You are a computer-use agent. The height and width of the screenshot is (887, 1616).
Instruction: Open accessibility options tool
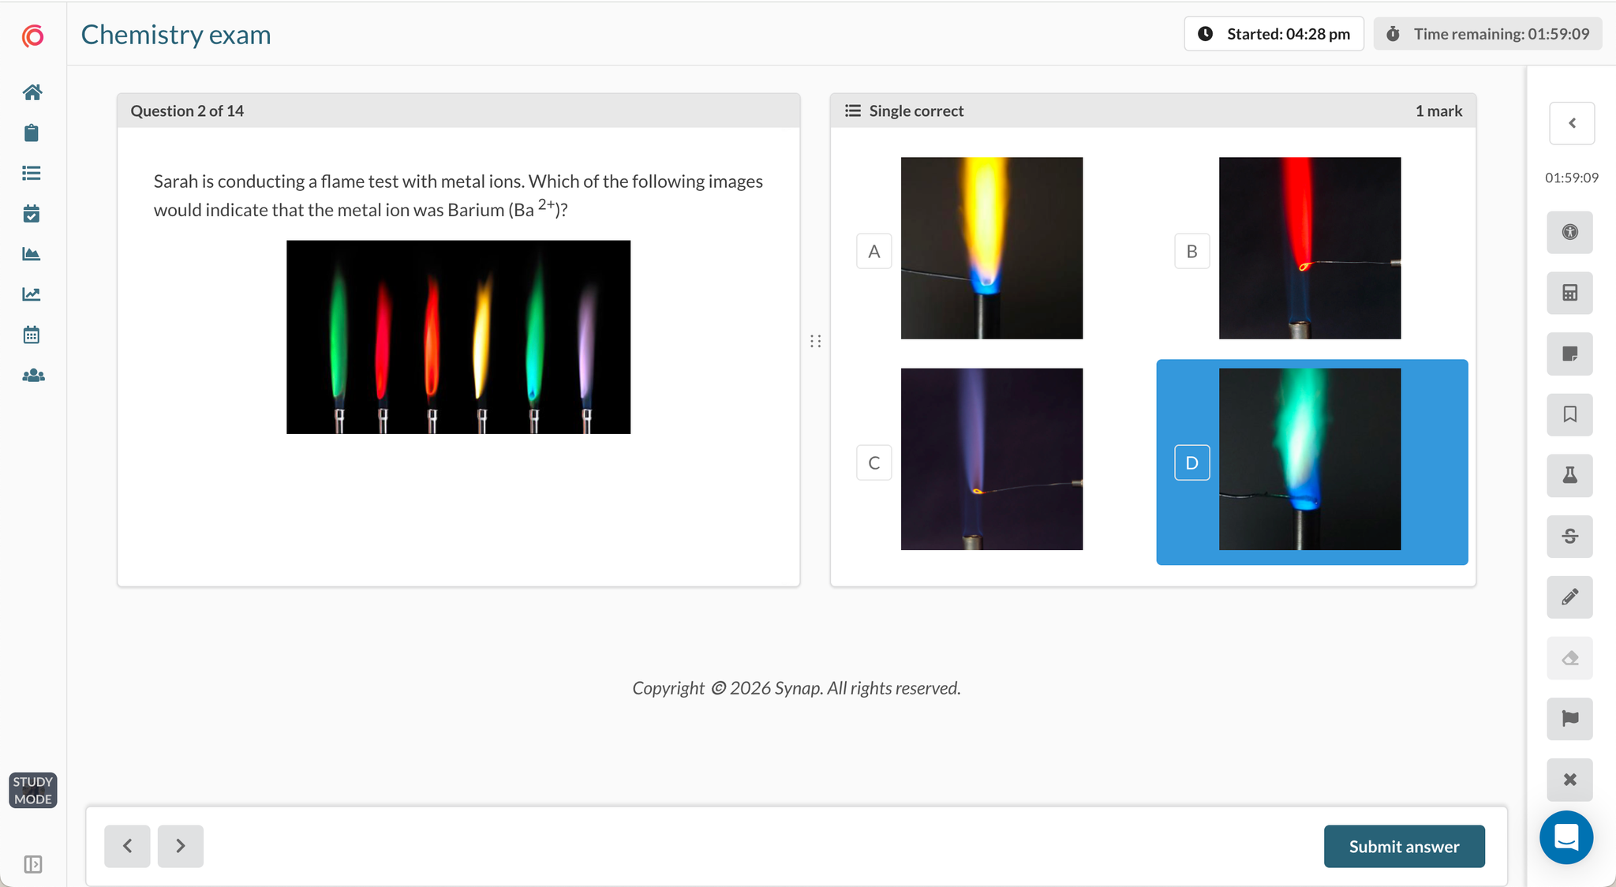[1570, 232]
